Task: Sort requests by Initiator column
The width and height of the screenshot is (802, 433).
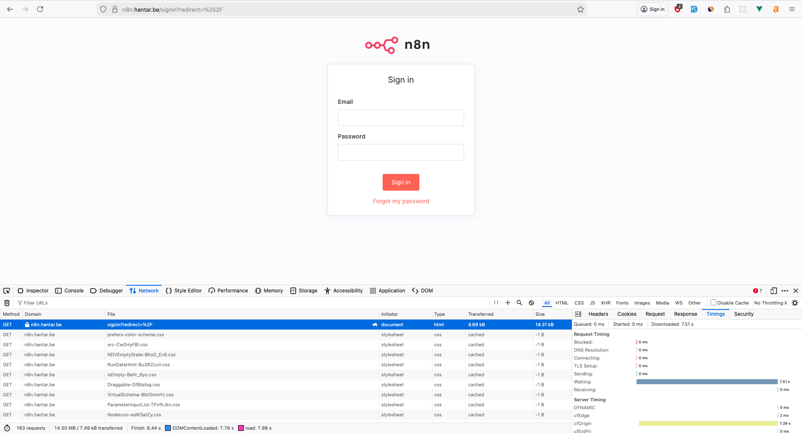Action: pos(406,314)
